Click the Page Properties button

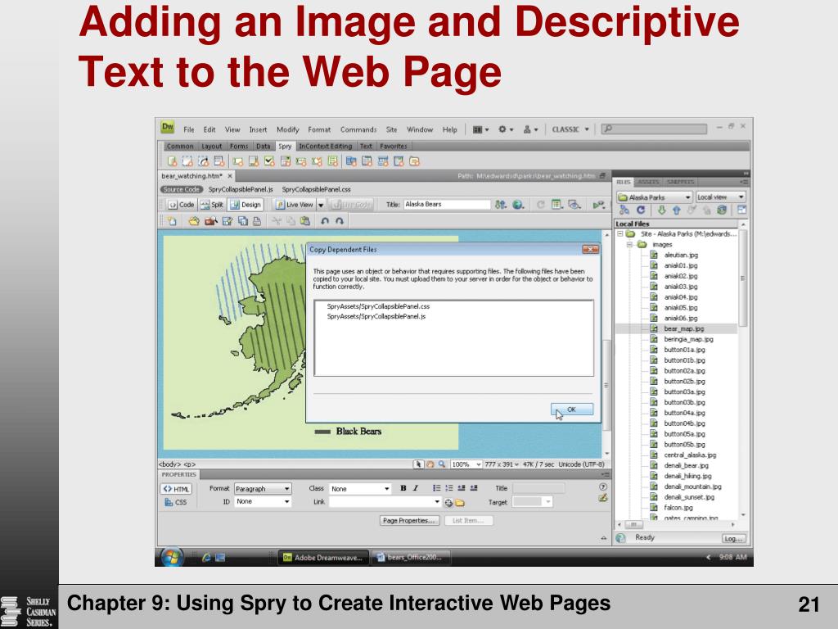409,520
